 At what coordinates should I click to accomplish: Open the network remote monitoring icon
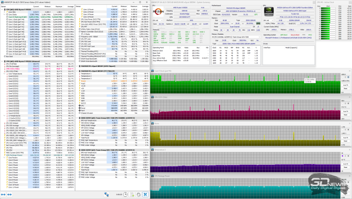106,194
